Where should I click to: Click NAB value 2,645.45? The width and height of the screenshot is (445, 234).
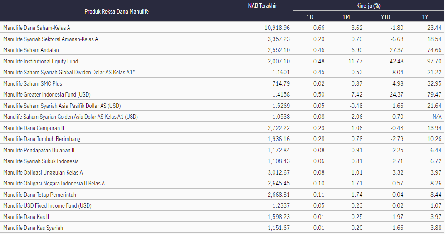pyautogui.click(x=279, y=184)
